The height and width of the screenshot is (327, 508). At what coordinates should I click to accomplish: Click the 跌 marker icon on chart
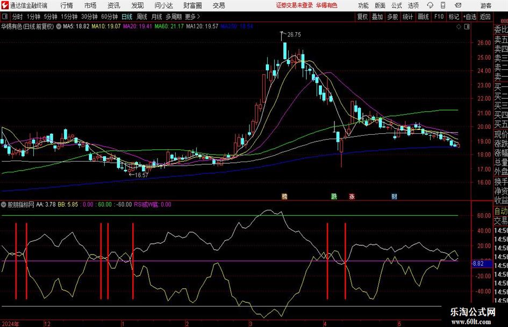[334, 196]
